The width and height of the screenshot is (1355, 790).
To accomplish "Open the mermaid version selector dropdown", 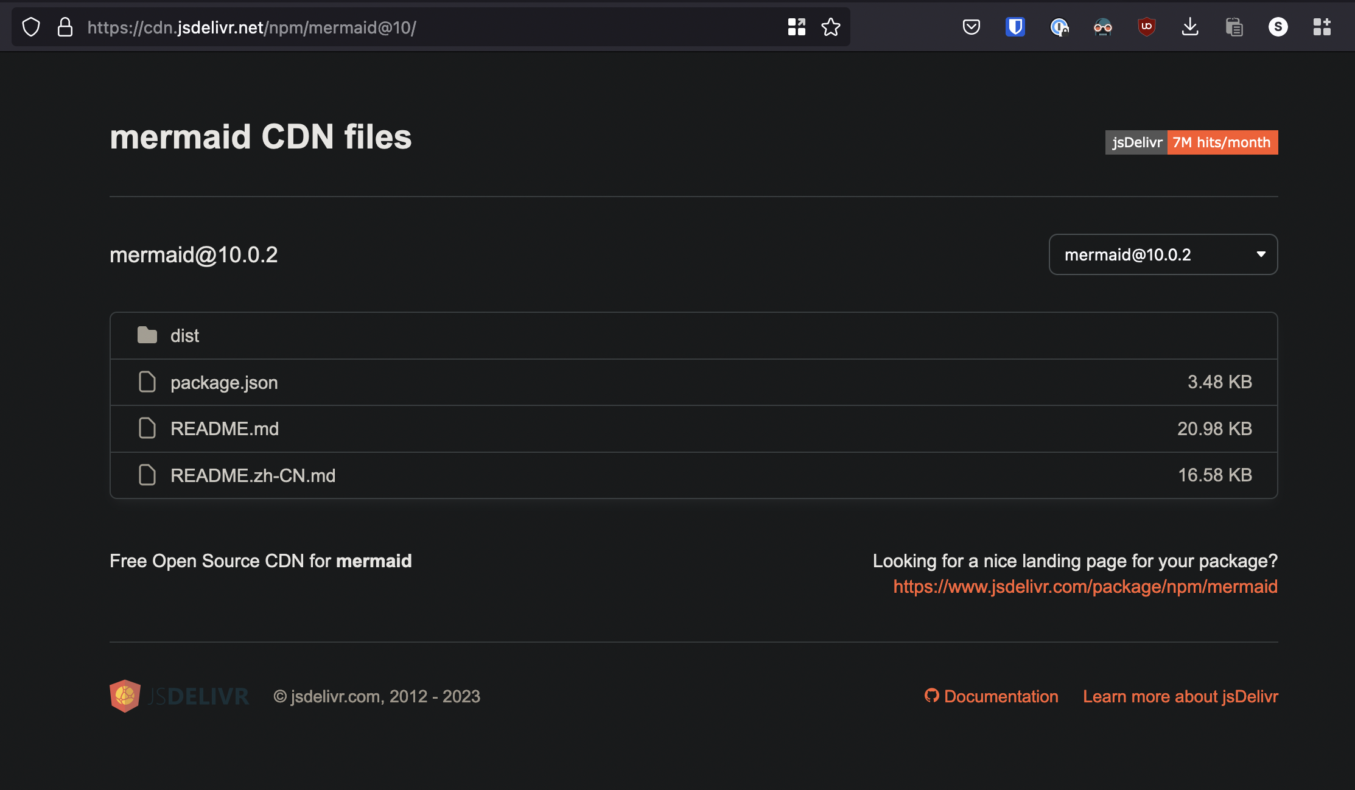I will (1163, 254).
